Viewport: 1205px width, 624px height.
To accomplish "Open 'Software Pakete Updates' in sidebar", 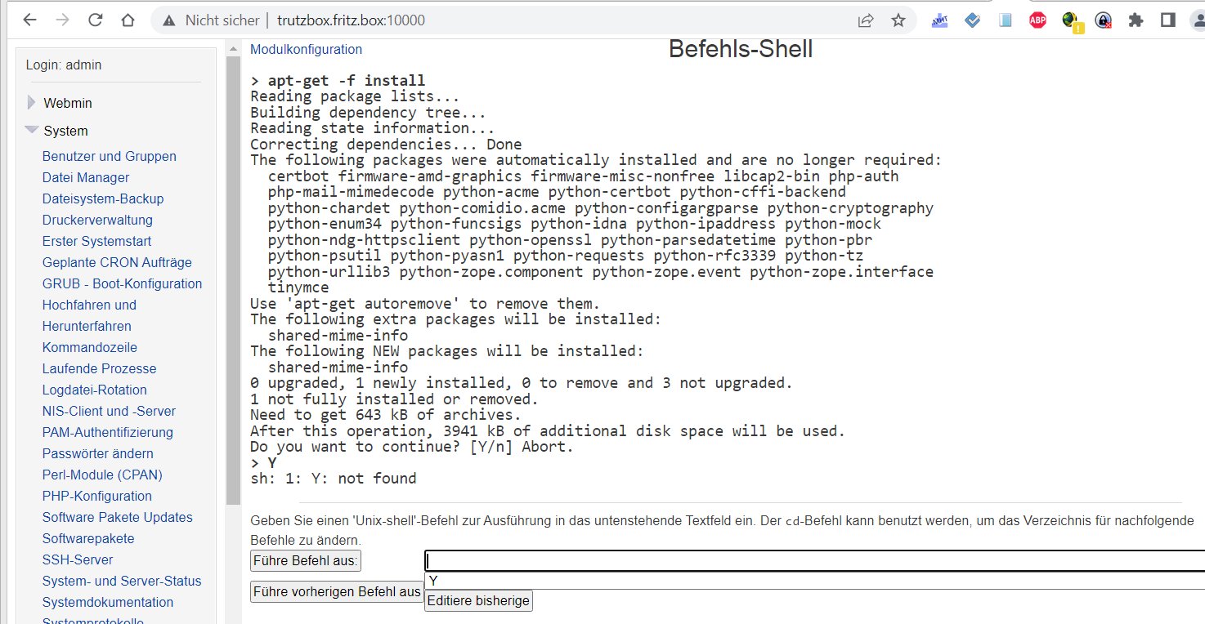I will click(x=117, y=517).
